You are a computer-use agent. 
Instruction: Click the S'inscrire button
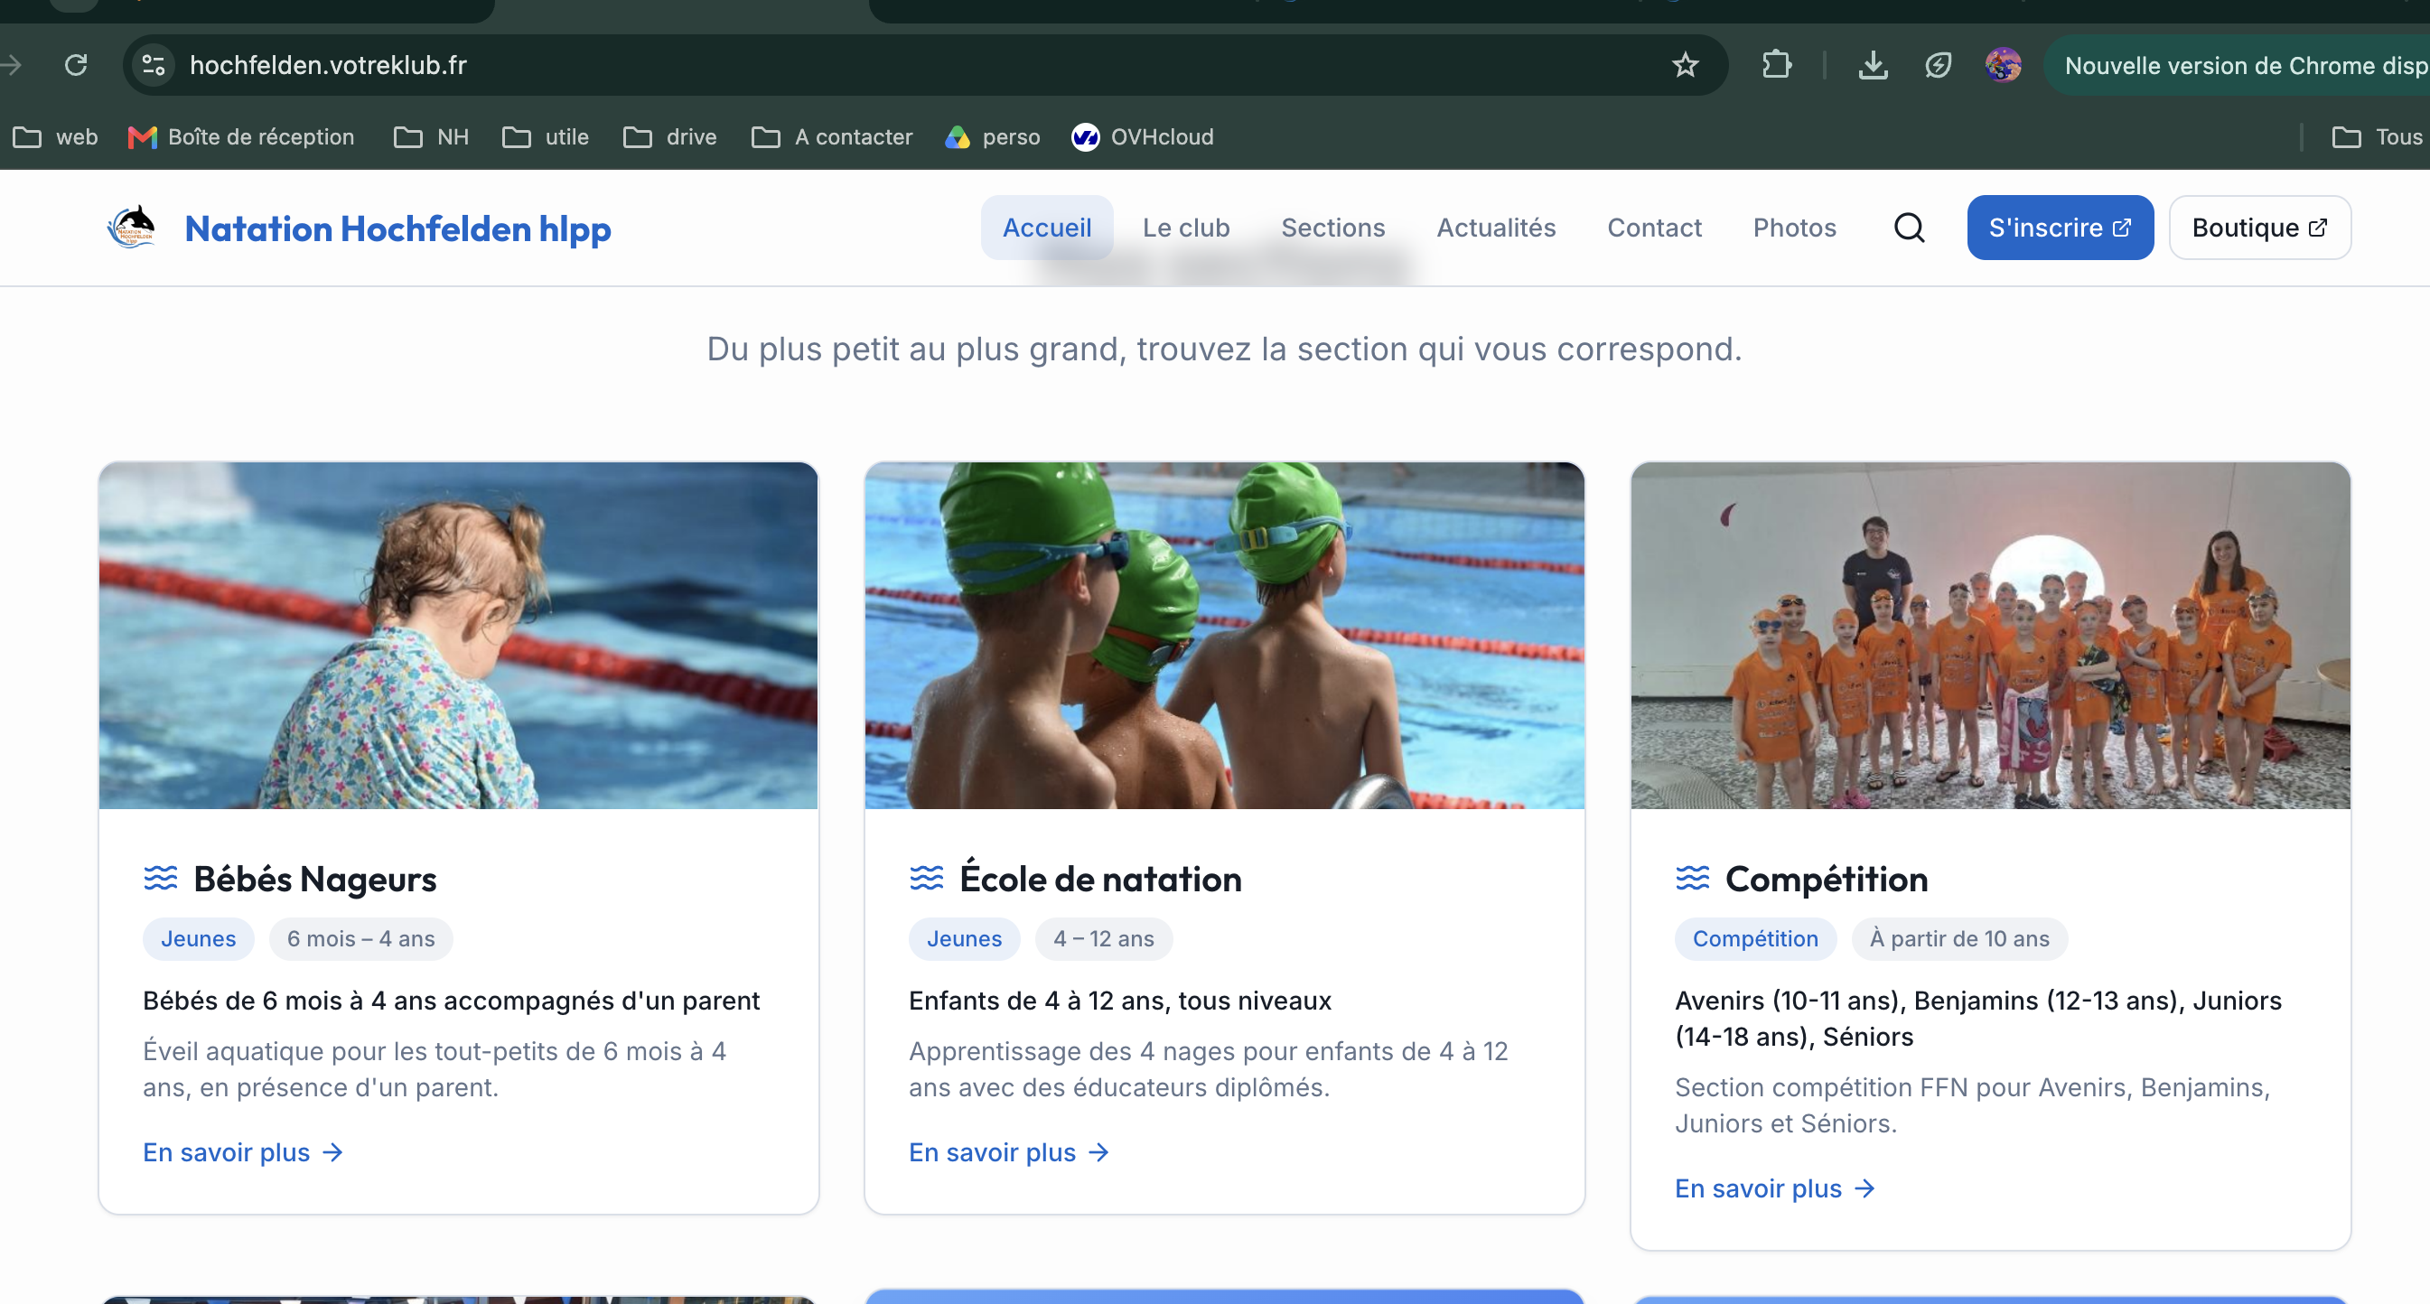2061,228
